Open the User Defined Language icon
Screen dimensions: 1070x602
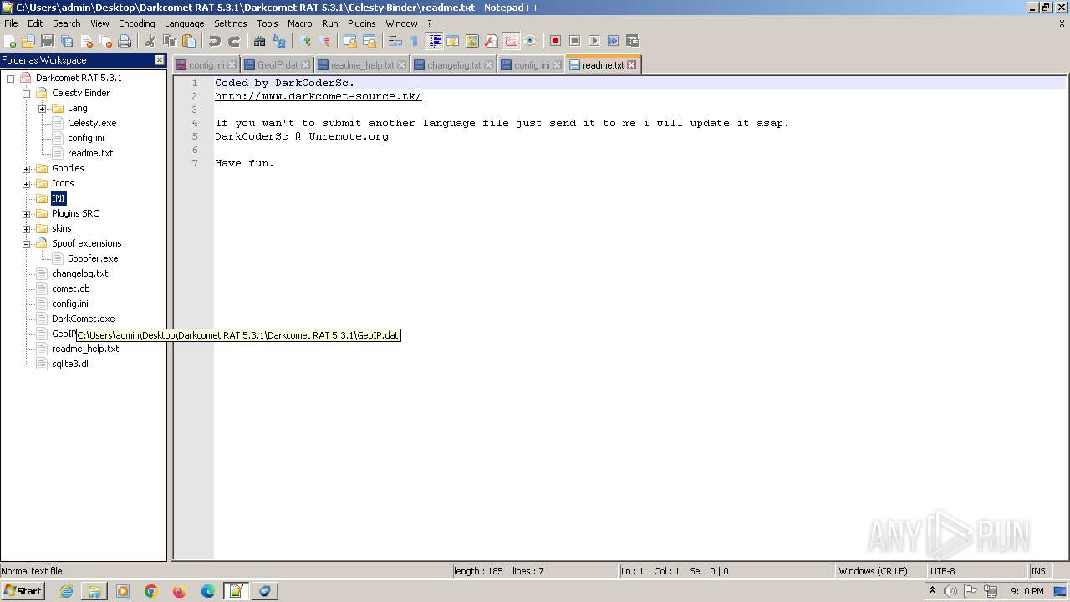tap(453, 41)
